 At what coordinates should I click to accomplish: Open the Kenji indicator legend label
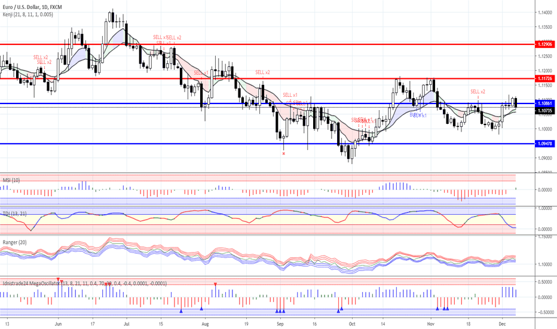(27, 14)
